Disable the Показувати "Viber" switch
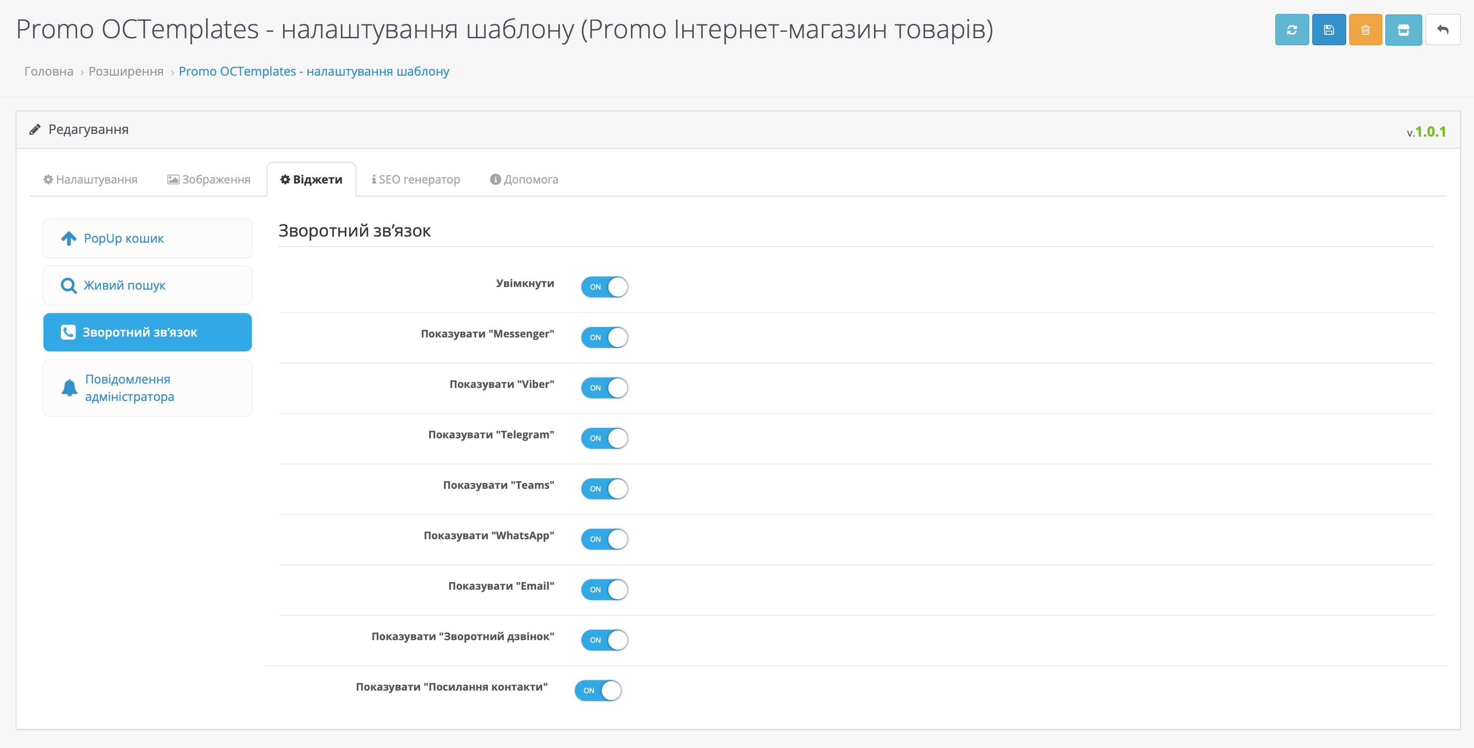This screenshot has height=748, width=1474. 604,388
